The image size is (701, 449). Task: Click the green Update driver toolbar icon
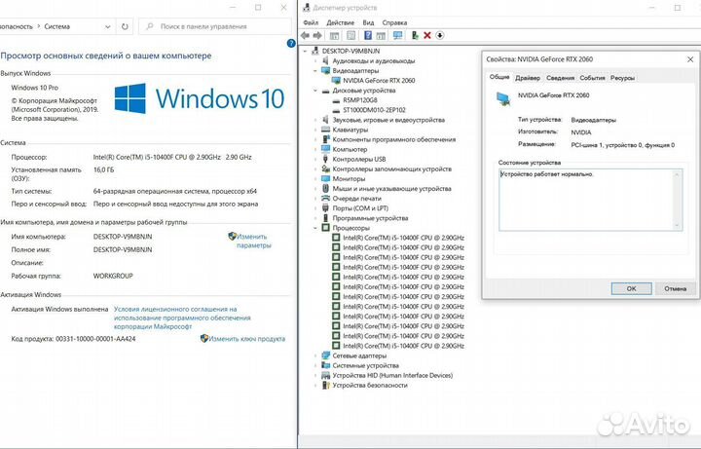click(415, 35)
